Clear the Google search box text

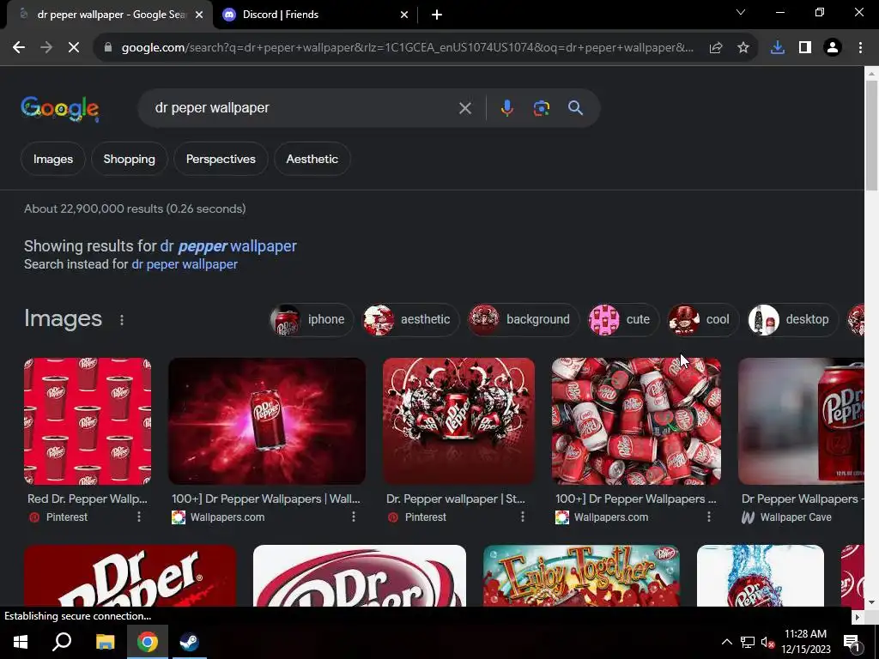pyautogui.click(x=464, y=108)
